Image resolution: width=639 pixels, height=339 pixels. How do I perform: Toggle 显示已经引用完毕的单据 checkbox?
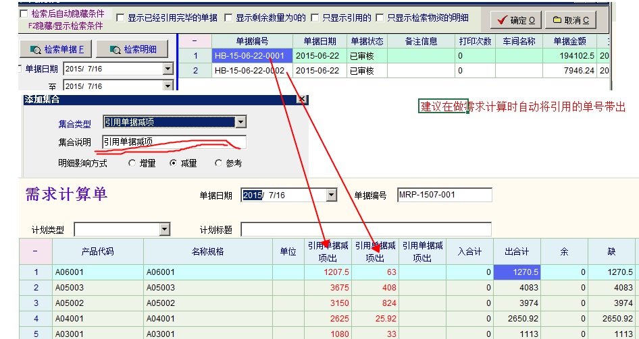(x=120, y=18)
